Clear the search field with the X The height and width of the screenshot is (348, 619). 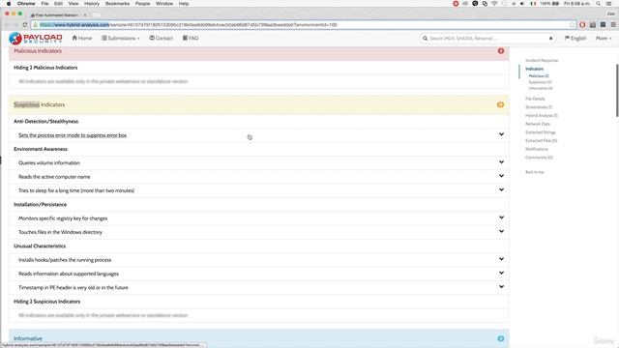tap(550, 39)
